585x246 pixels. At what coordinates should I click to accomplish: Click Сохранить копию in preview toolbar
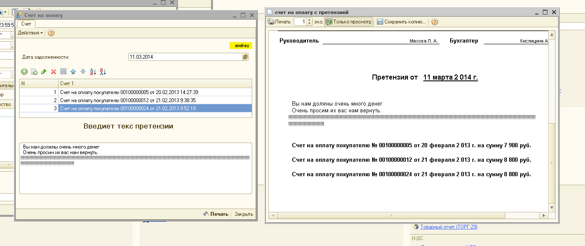pos(401,22)
